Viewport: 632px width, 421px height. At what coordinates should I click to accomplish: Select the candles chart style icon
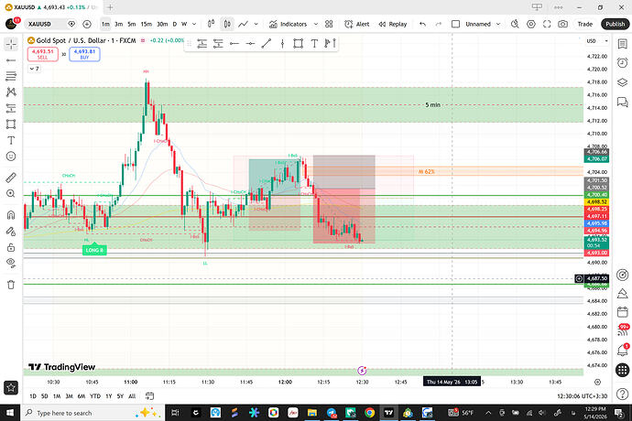227,24
